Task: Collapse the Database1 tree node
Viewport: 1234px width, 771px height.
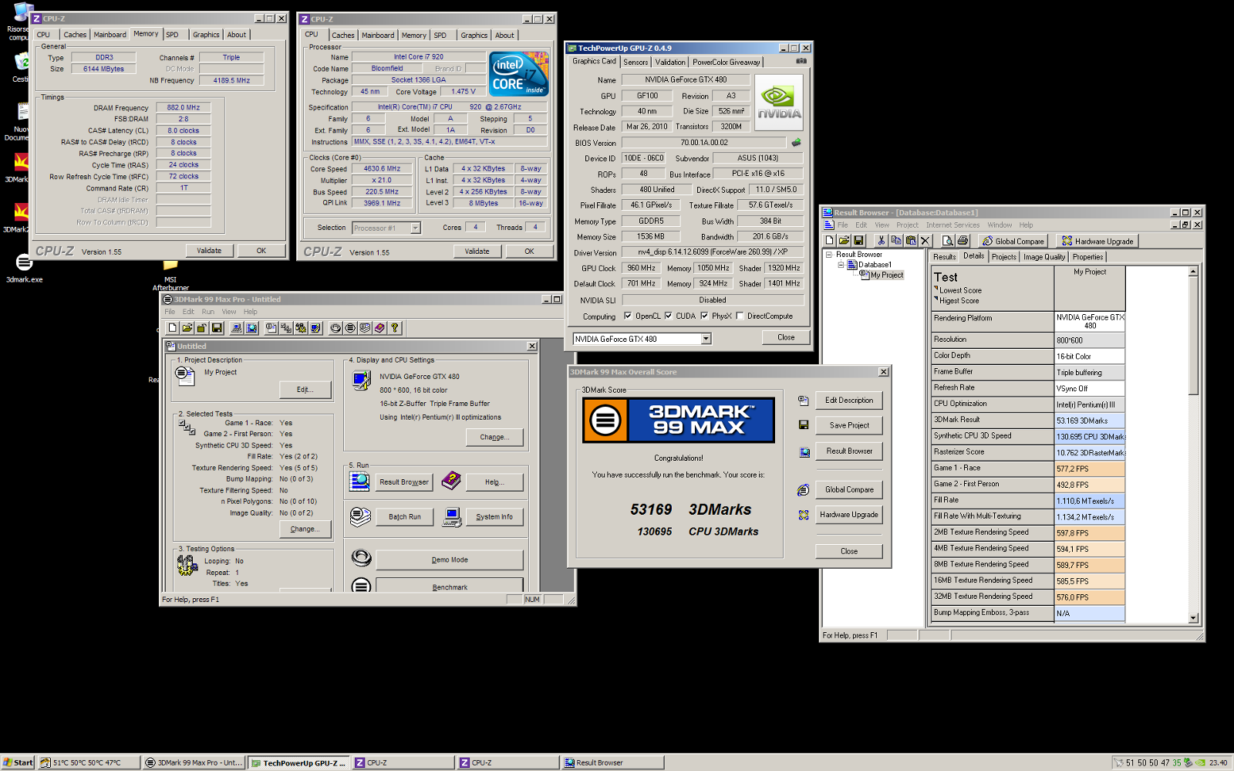Action: tap(841, 265)
